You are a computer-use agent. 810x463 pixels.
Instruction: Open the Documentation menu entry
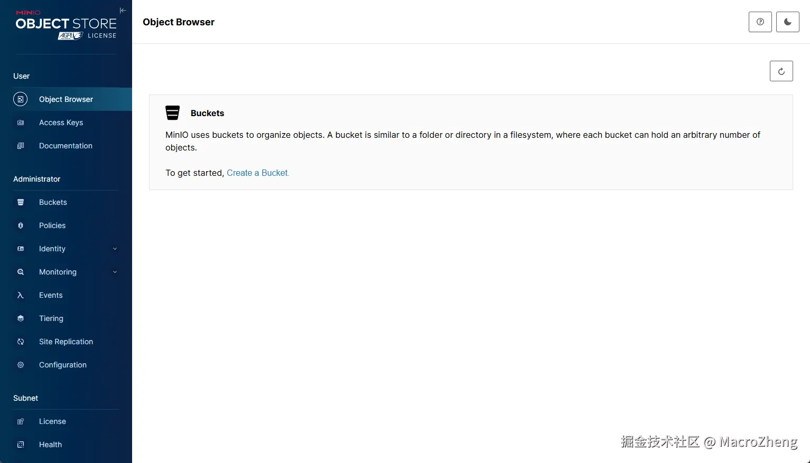[x=66, y=146]
